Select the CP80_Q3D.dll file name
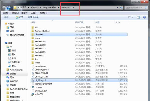 click(x=41, y=73)
